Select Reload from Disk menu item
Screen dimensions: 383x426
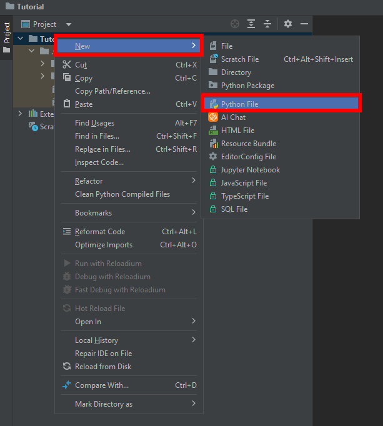tap(129, 367)
